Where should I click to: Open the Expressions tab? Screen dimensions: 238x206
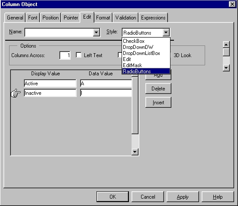click(153, 18)
